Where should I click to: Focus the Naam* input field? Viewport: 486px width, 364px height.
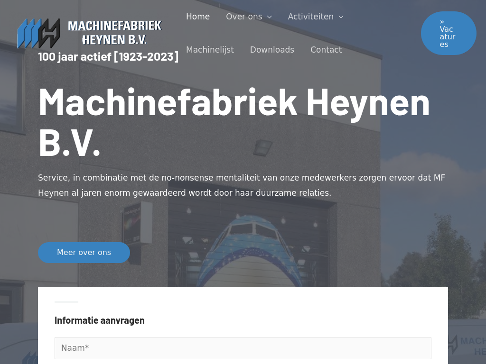click(243, 348)
